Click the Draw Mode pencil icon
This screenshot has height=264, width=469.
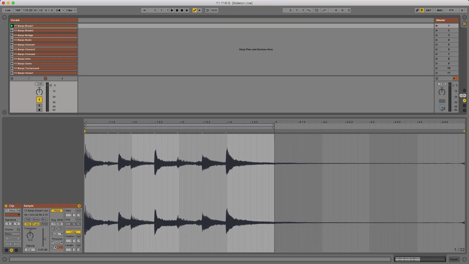tap(417, 10)
